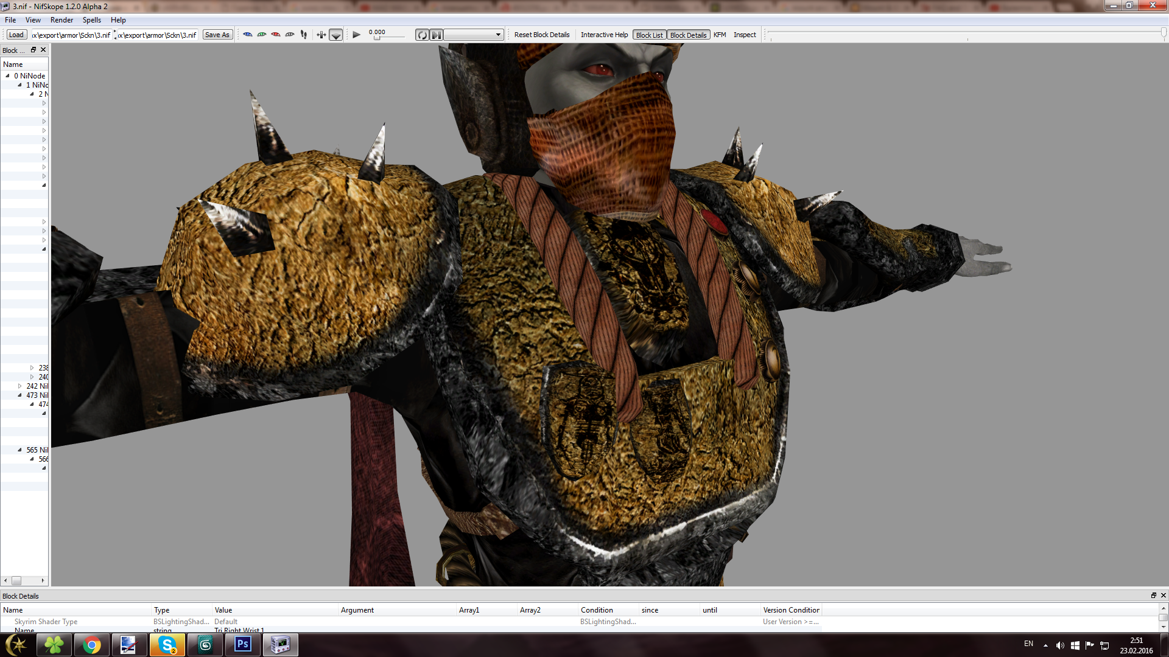The width and height of the screenshot is (1169, 657).
Task: Click the EN language indicator
Action: click(x=1028, y=644)
